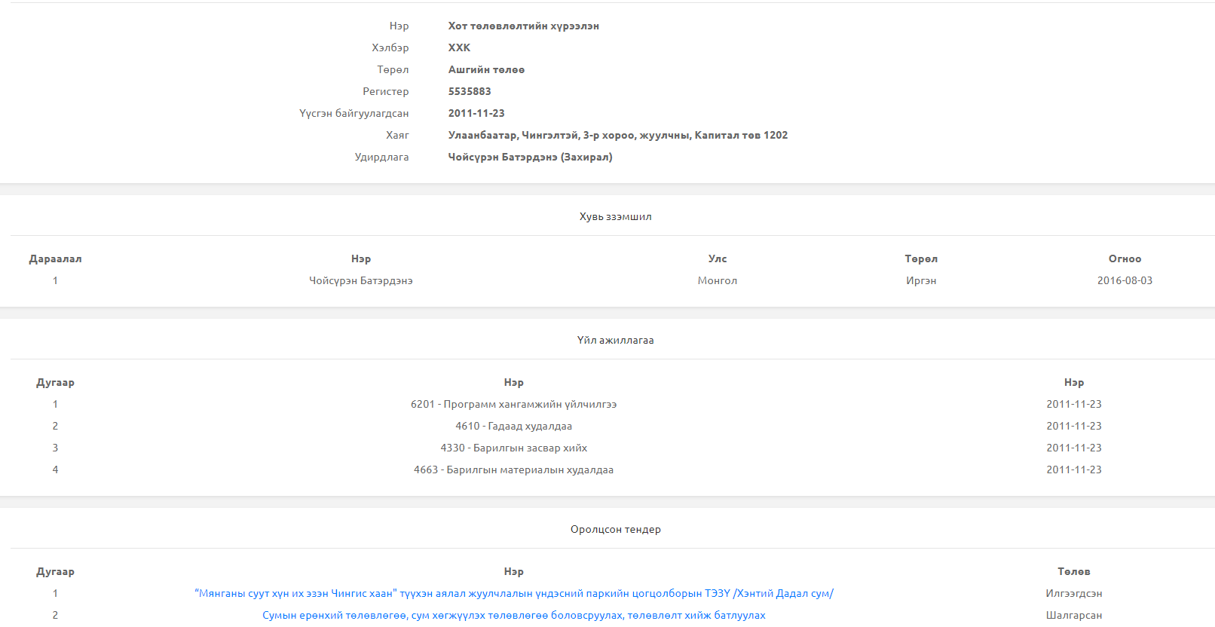Click the Төлөв column header
1215x627 pixels.
tap(1073, 571)
